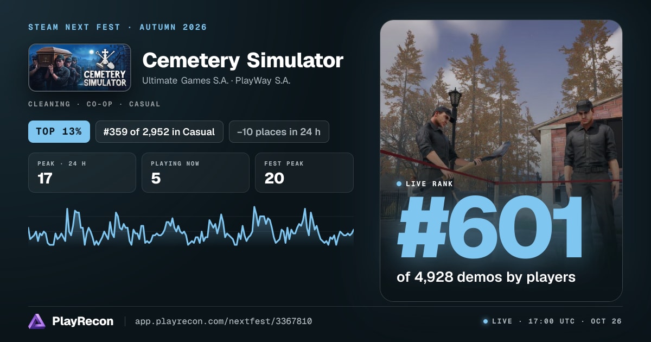Click the PlayRecon triangle logo icon
The height and width of the screenshot is (342, 651).
pos(37,321)
